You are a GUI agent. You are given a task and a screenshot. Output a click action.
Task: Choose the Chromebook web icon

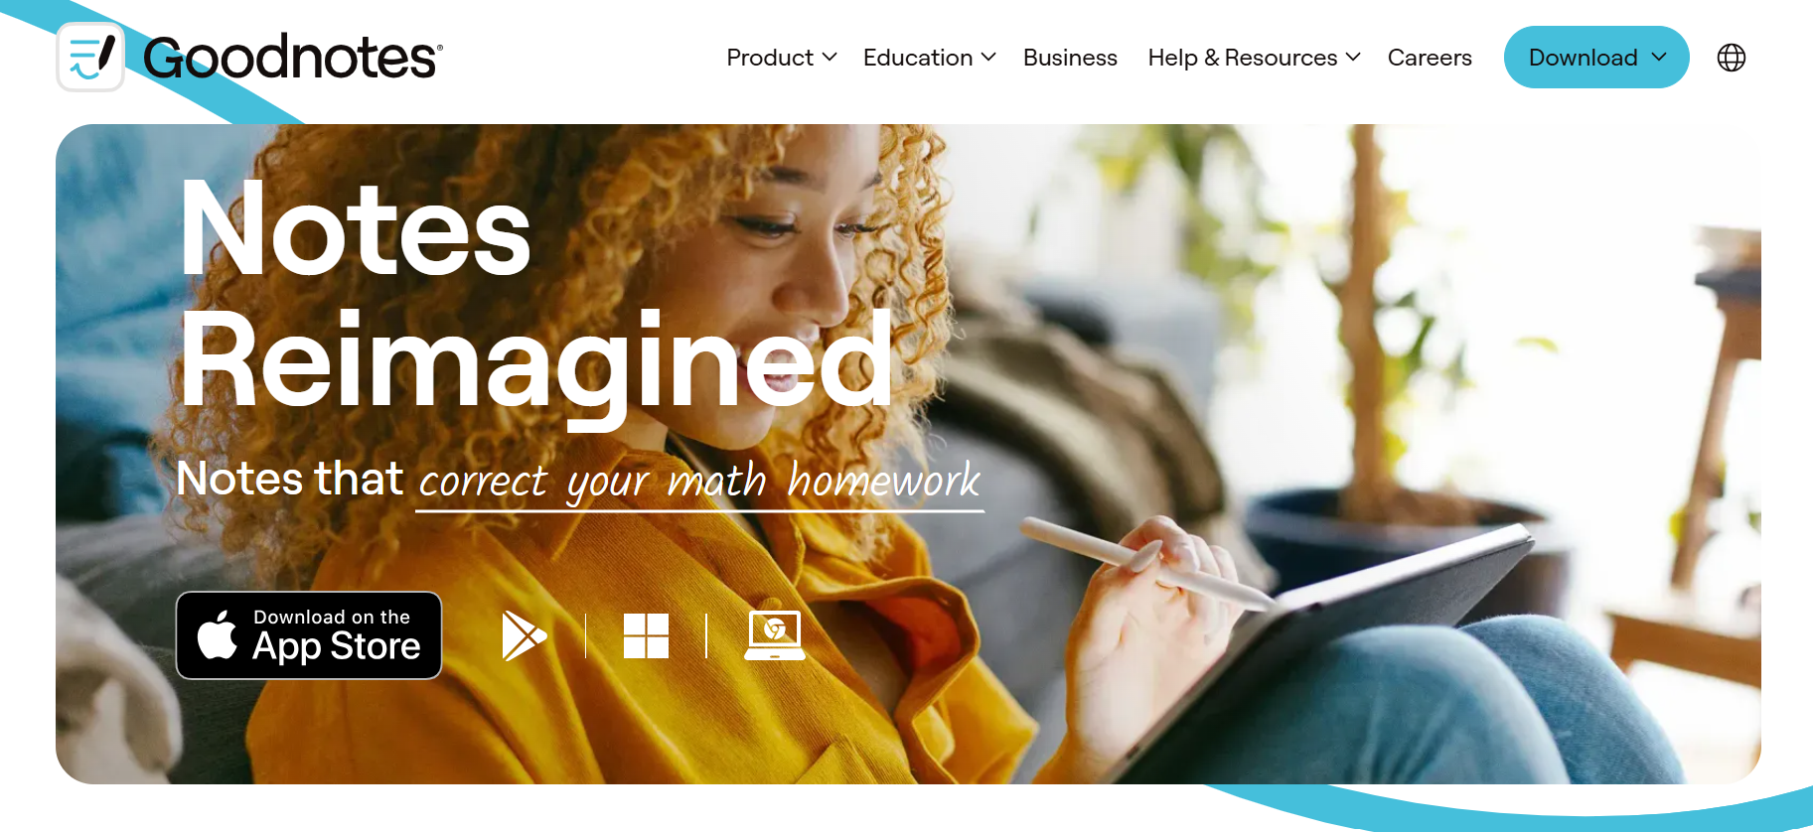(x=775, y=635)
